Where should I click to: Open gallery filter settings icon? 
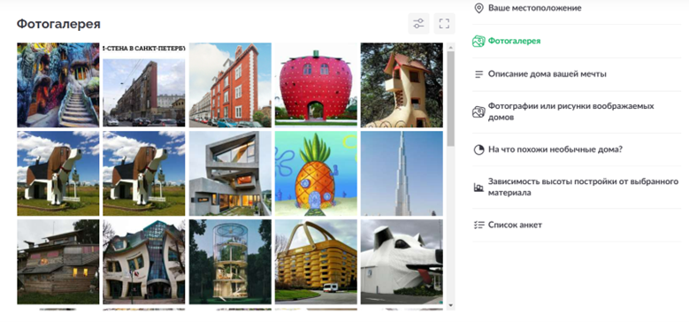418,24
